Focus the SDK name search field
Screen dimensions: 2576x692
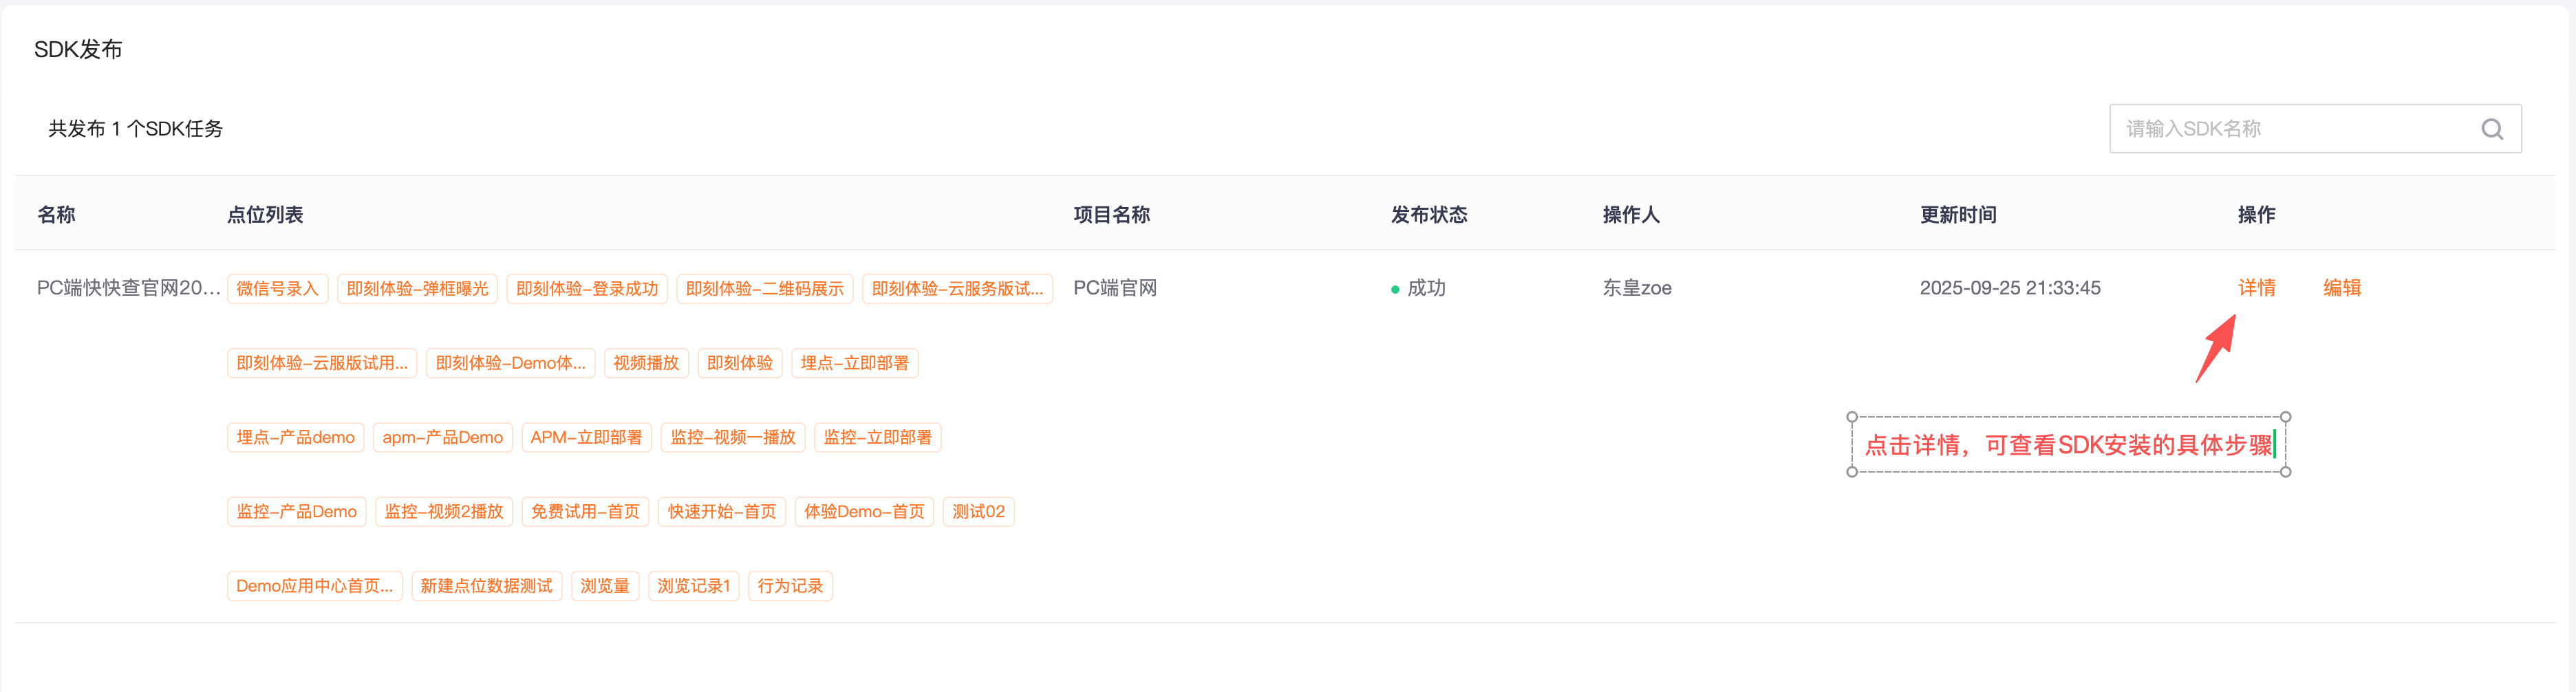click(x=2315, y=129)
